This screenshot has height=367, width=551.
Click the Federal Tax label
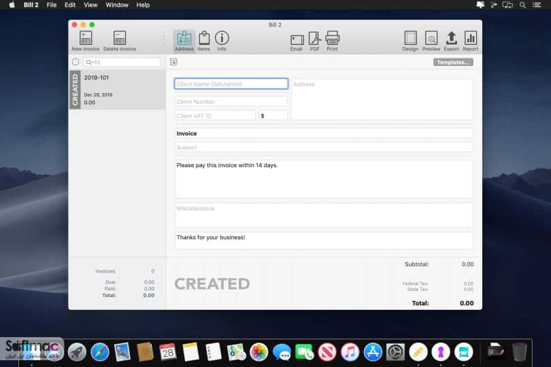click(415, 283)
